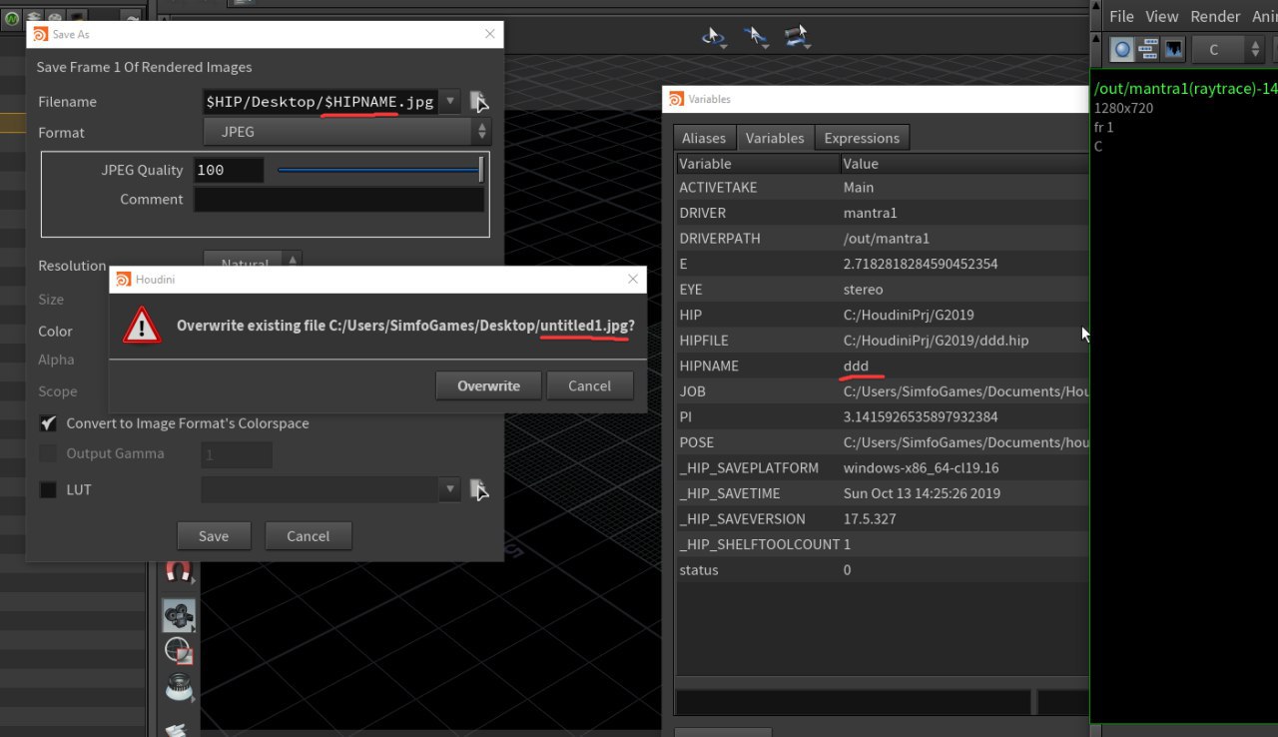1278x737 pixels.
Task: Click the Inspect loupe tool icon
Action: pyautogui.click(x=179, y=688)
